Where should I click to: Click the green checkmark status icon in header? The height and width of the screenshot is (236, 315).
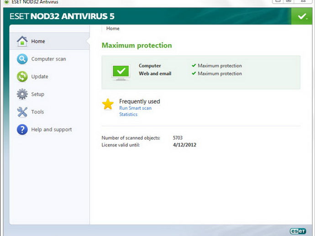coord(302,16)
